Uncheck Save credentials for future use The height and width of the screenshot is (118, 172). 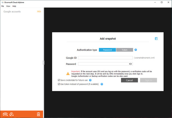click(59, 80)
